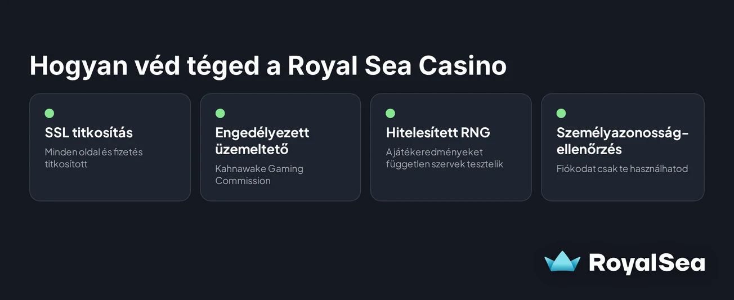Click the green dot above Személyazonosság-ellenőrzés
This screenshot has height=300, width=734.
(x=561, y=114)
